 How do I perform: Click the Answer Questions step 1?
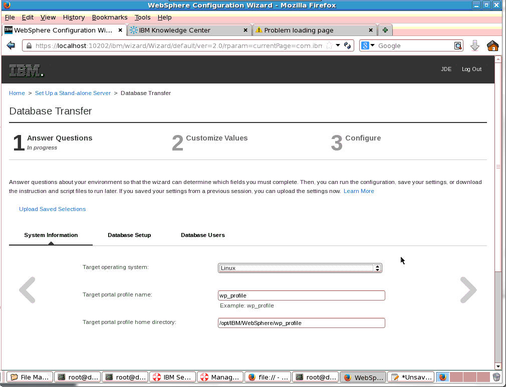click(53, 142)
